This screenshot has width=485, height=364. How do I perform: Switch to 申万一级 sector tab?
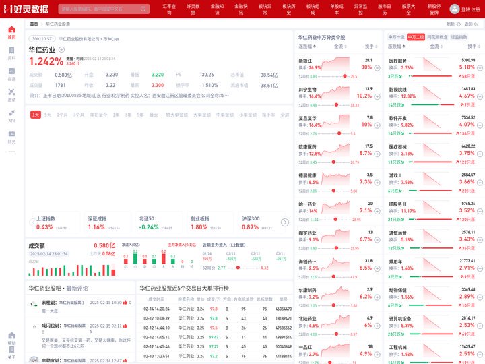[397, 37]
